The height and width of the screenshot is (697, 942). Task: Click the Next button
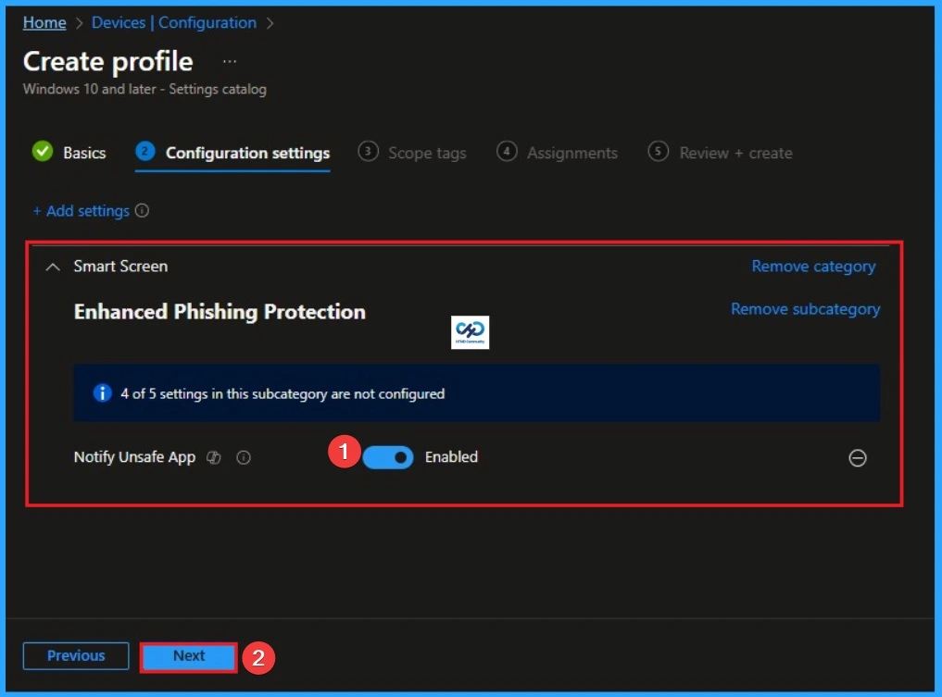tap(188, 655)
